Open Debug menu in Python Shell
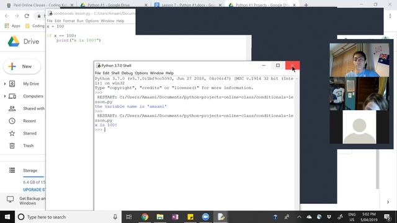Screen dimensions: 397x223 [x=127, y=73]
